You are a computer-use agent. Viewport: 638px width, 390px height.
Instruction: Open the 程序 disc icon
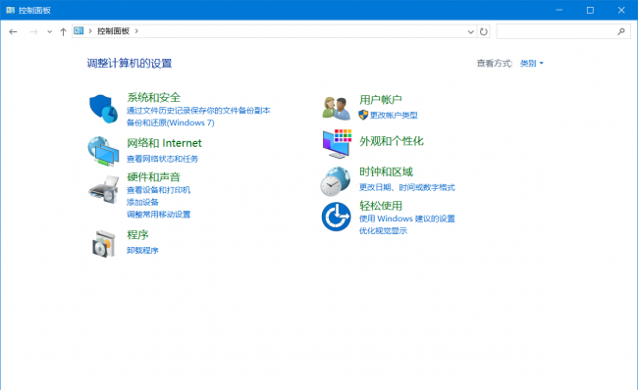(103, 244)
